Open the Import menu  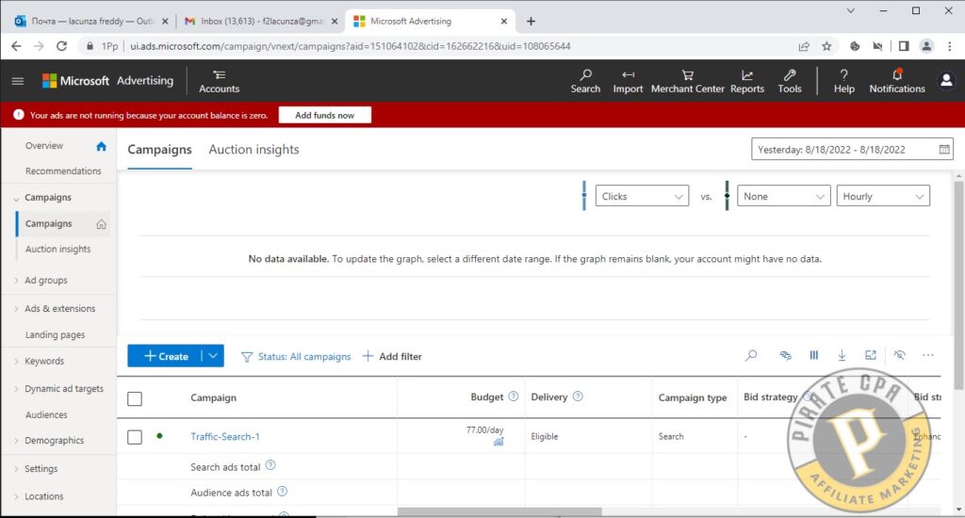pyautogui.click(x=628, y=81)
